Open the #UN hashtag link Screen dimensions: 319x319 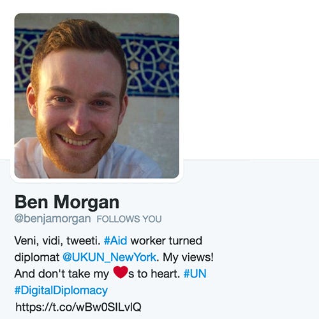coord(195,274)
